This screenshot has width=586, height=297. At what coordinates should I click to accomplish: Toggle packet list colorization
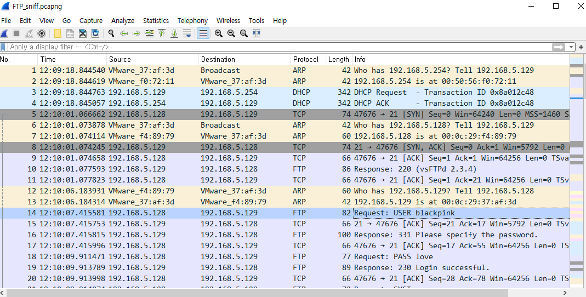coord(203,33)
